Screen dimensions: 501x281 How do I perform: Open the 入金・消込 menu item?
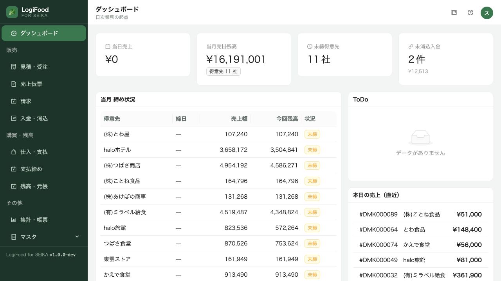point(44,118)
